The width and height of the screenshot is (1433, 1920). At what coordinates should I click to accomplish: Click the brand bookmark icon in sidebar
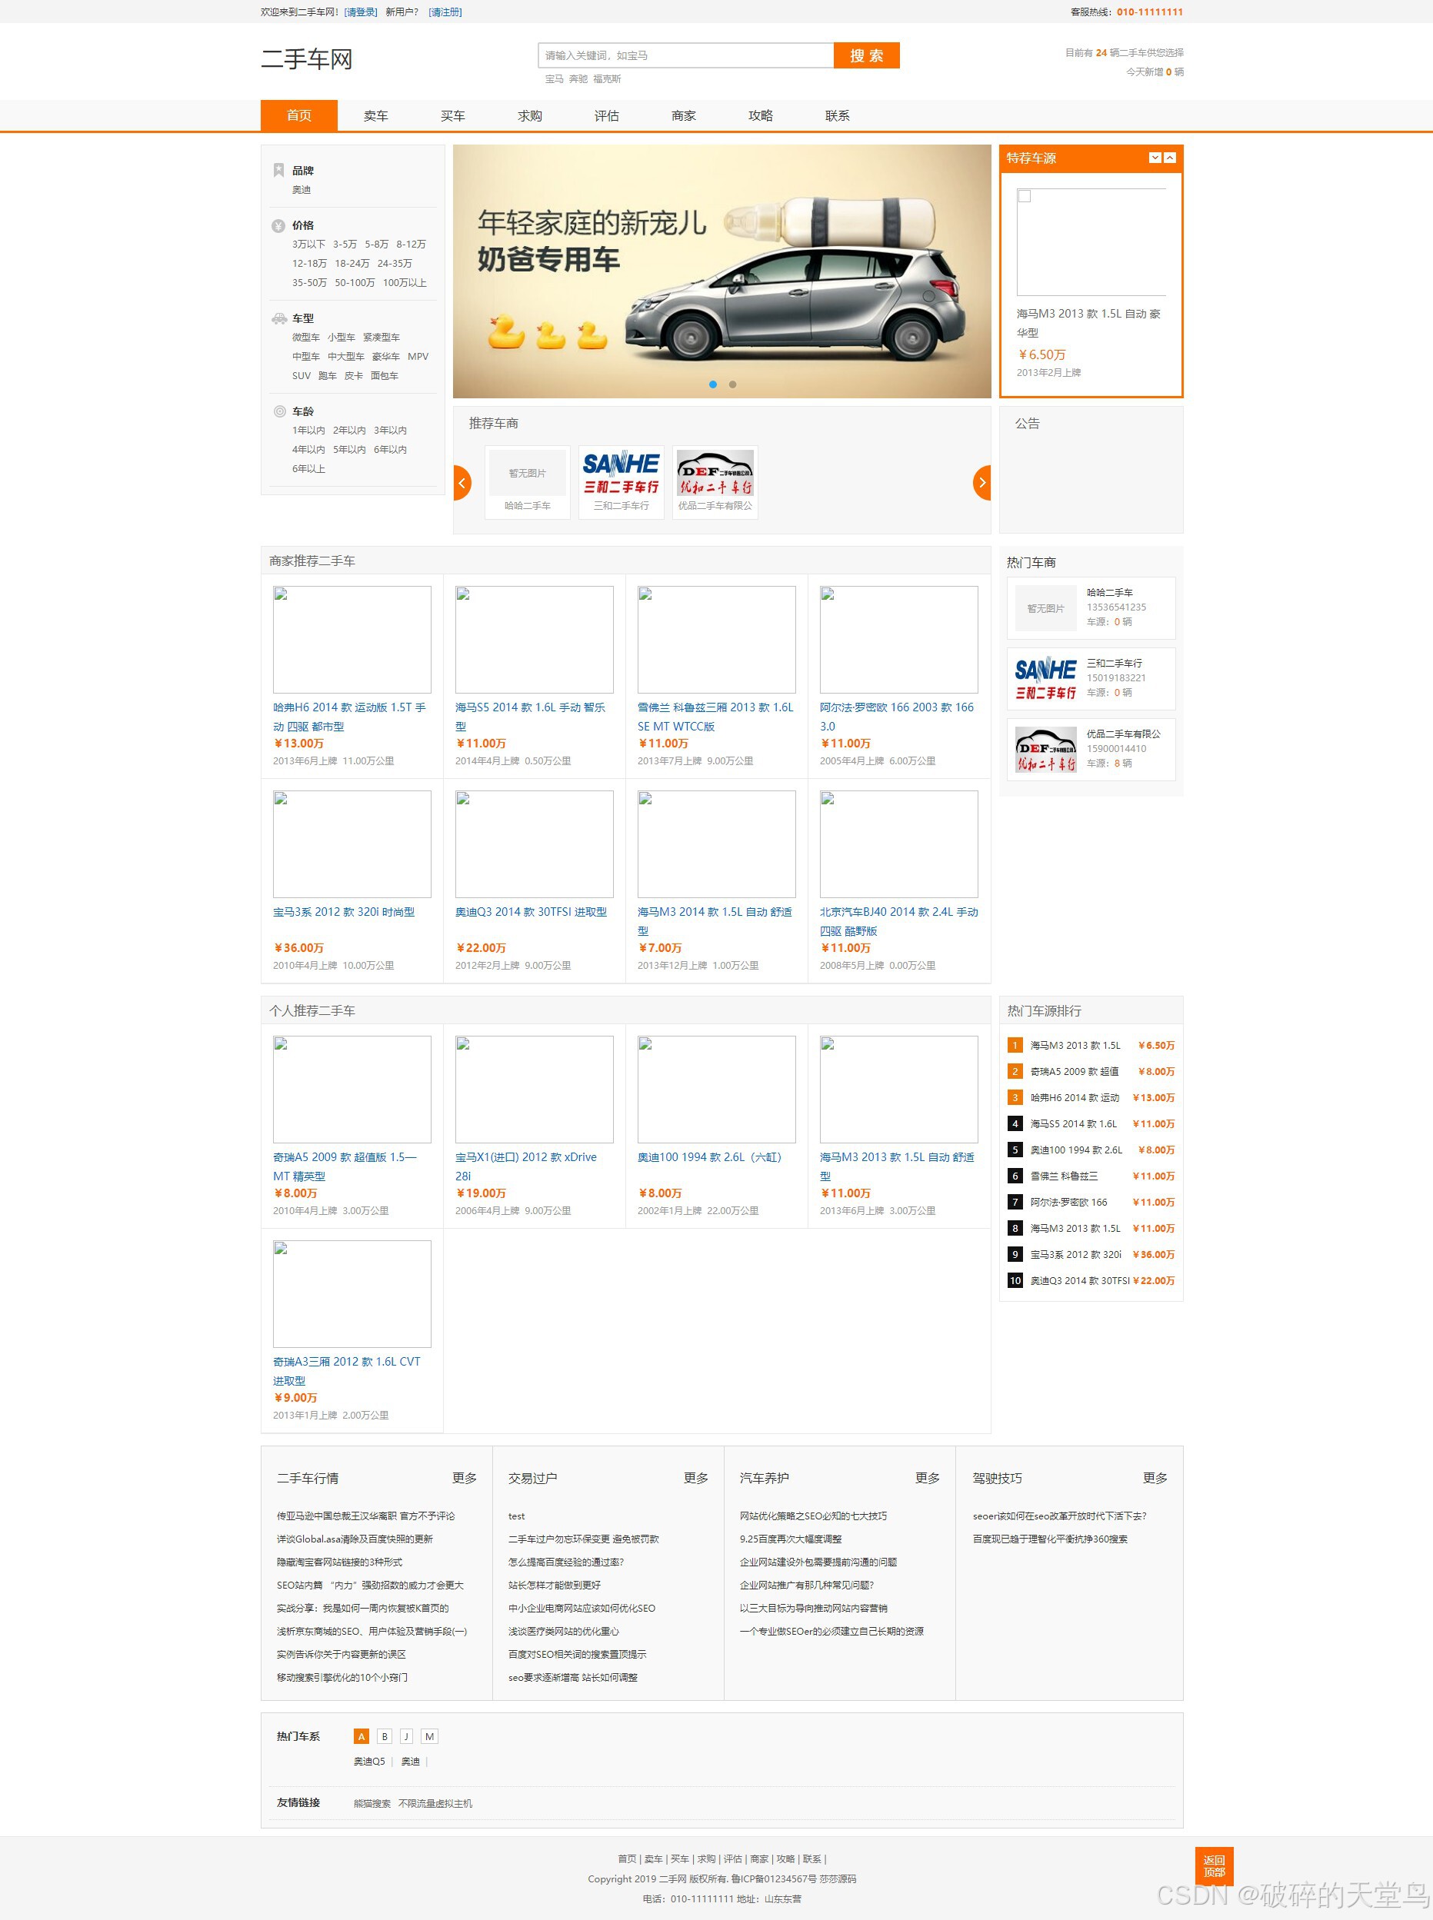(278, 170)
